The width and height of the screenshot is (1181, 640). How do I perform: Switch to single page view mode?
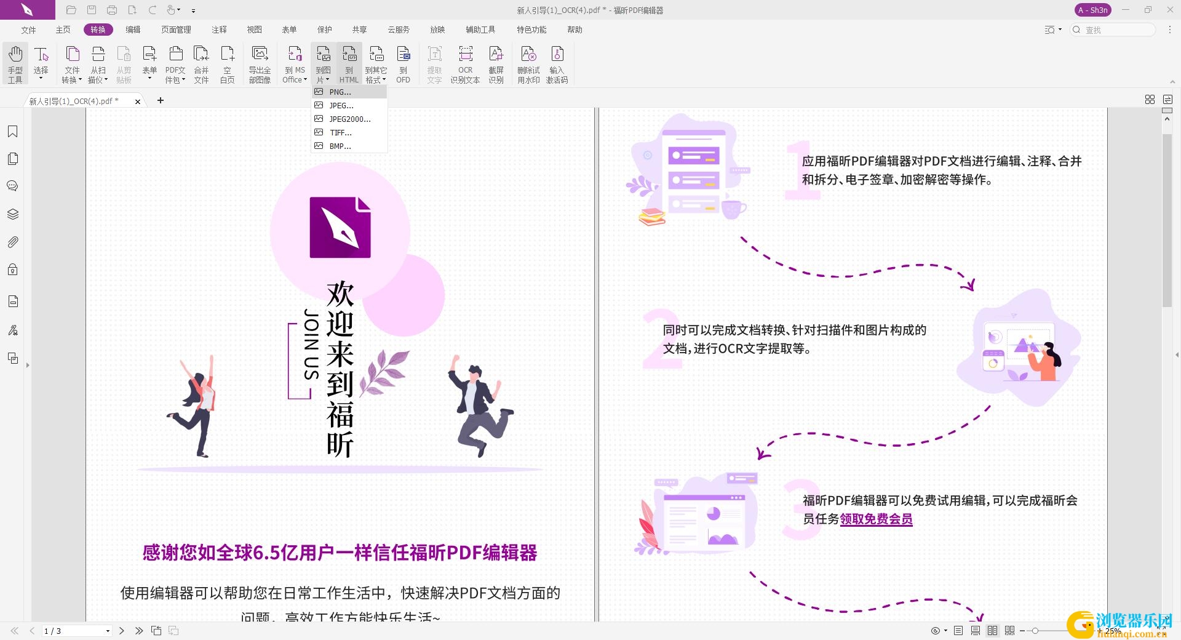tap(958, 631)
